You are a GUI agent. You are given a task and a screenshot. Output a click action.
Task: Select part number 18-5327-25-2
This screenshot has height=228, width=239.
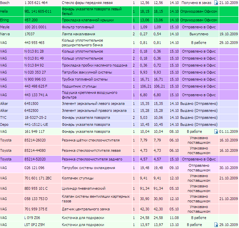coord(36,118)
